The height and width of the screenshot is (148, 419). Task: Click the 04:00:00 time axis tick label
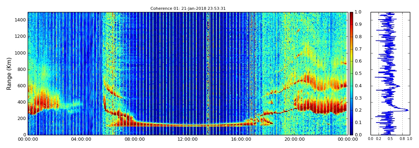point(81,139)
